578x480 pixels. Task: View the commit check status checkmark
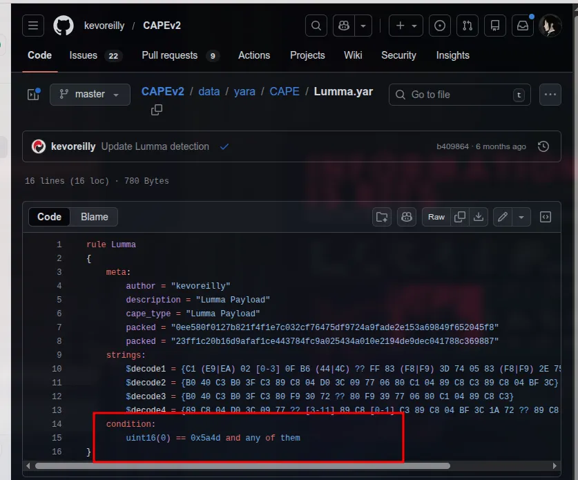pos(224,146)
